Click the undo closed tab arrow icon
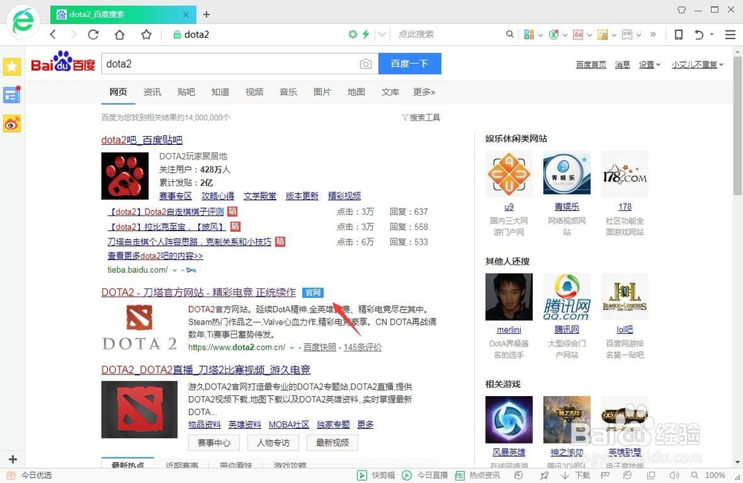The image size is (743, 483). click(699, 34)
